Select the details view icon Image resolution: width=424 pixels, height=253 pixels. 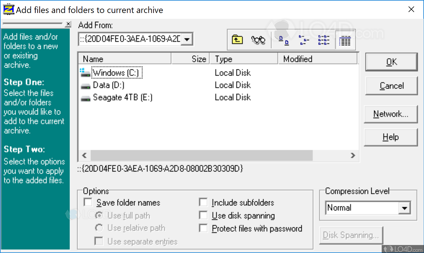(345, 41)
